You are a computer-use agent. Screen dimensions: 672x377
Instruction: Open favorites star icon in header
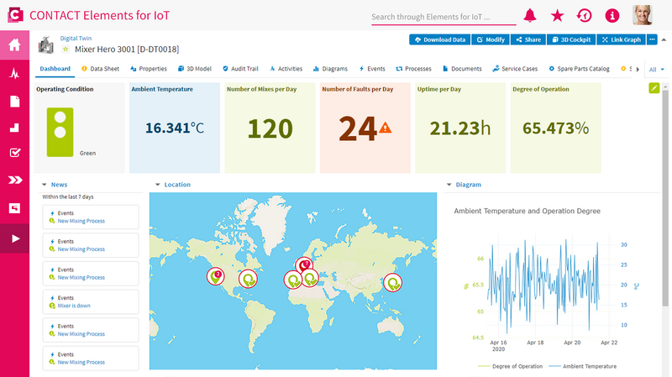pyautogui.click(x=557, y=16)
